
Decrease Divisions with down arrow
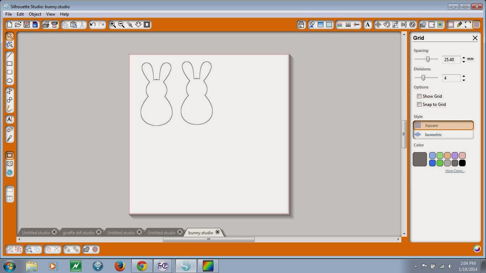click(464, 80)
